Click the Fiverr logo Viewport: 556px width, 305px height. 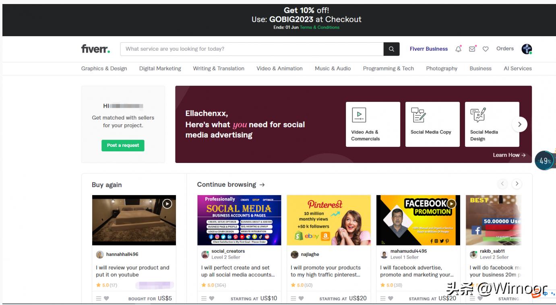point(95,49)
